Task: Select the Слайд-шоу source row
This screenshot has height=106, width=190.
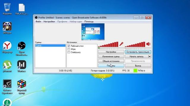Action: click(82, 52)
